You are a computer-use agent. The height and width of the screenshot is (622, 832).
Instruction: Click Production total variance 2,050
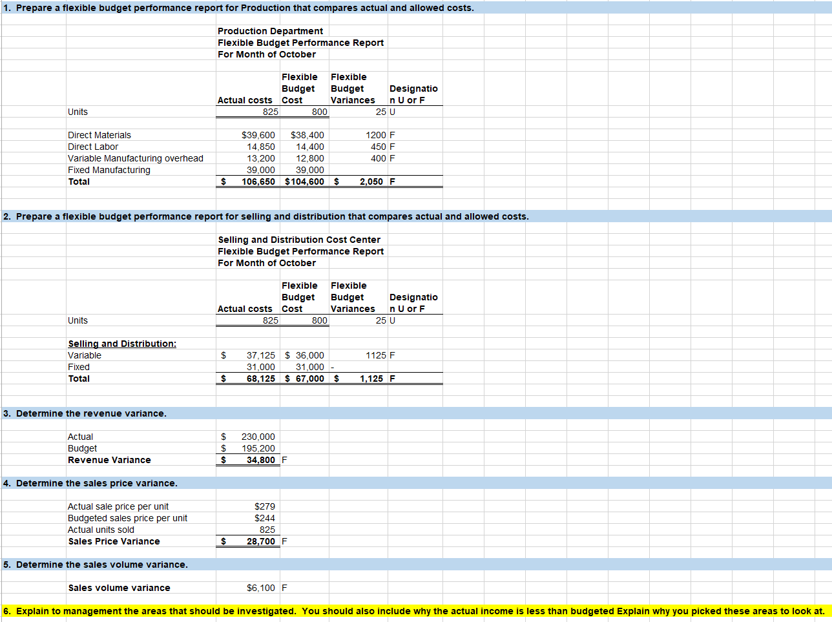(x=371, y=181)
